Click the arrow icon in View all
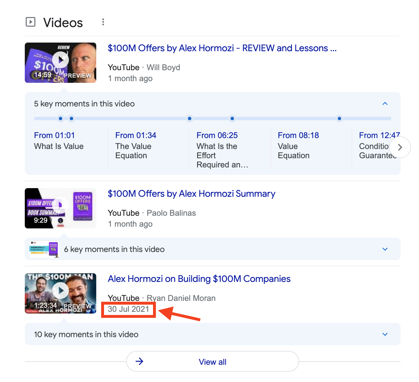 [139, 361]
